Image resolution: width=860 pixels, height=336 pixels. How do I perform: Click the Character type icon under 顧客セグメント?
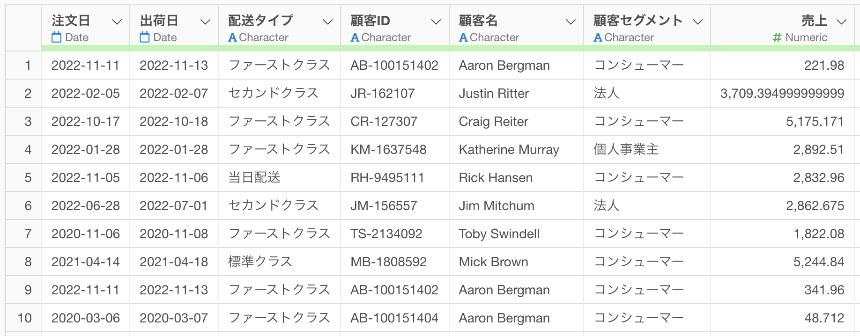click(x=598, y=37)
